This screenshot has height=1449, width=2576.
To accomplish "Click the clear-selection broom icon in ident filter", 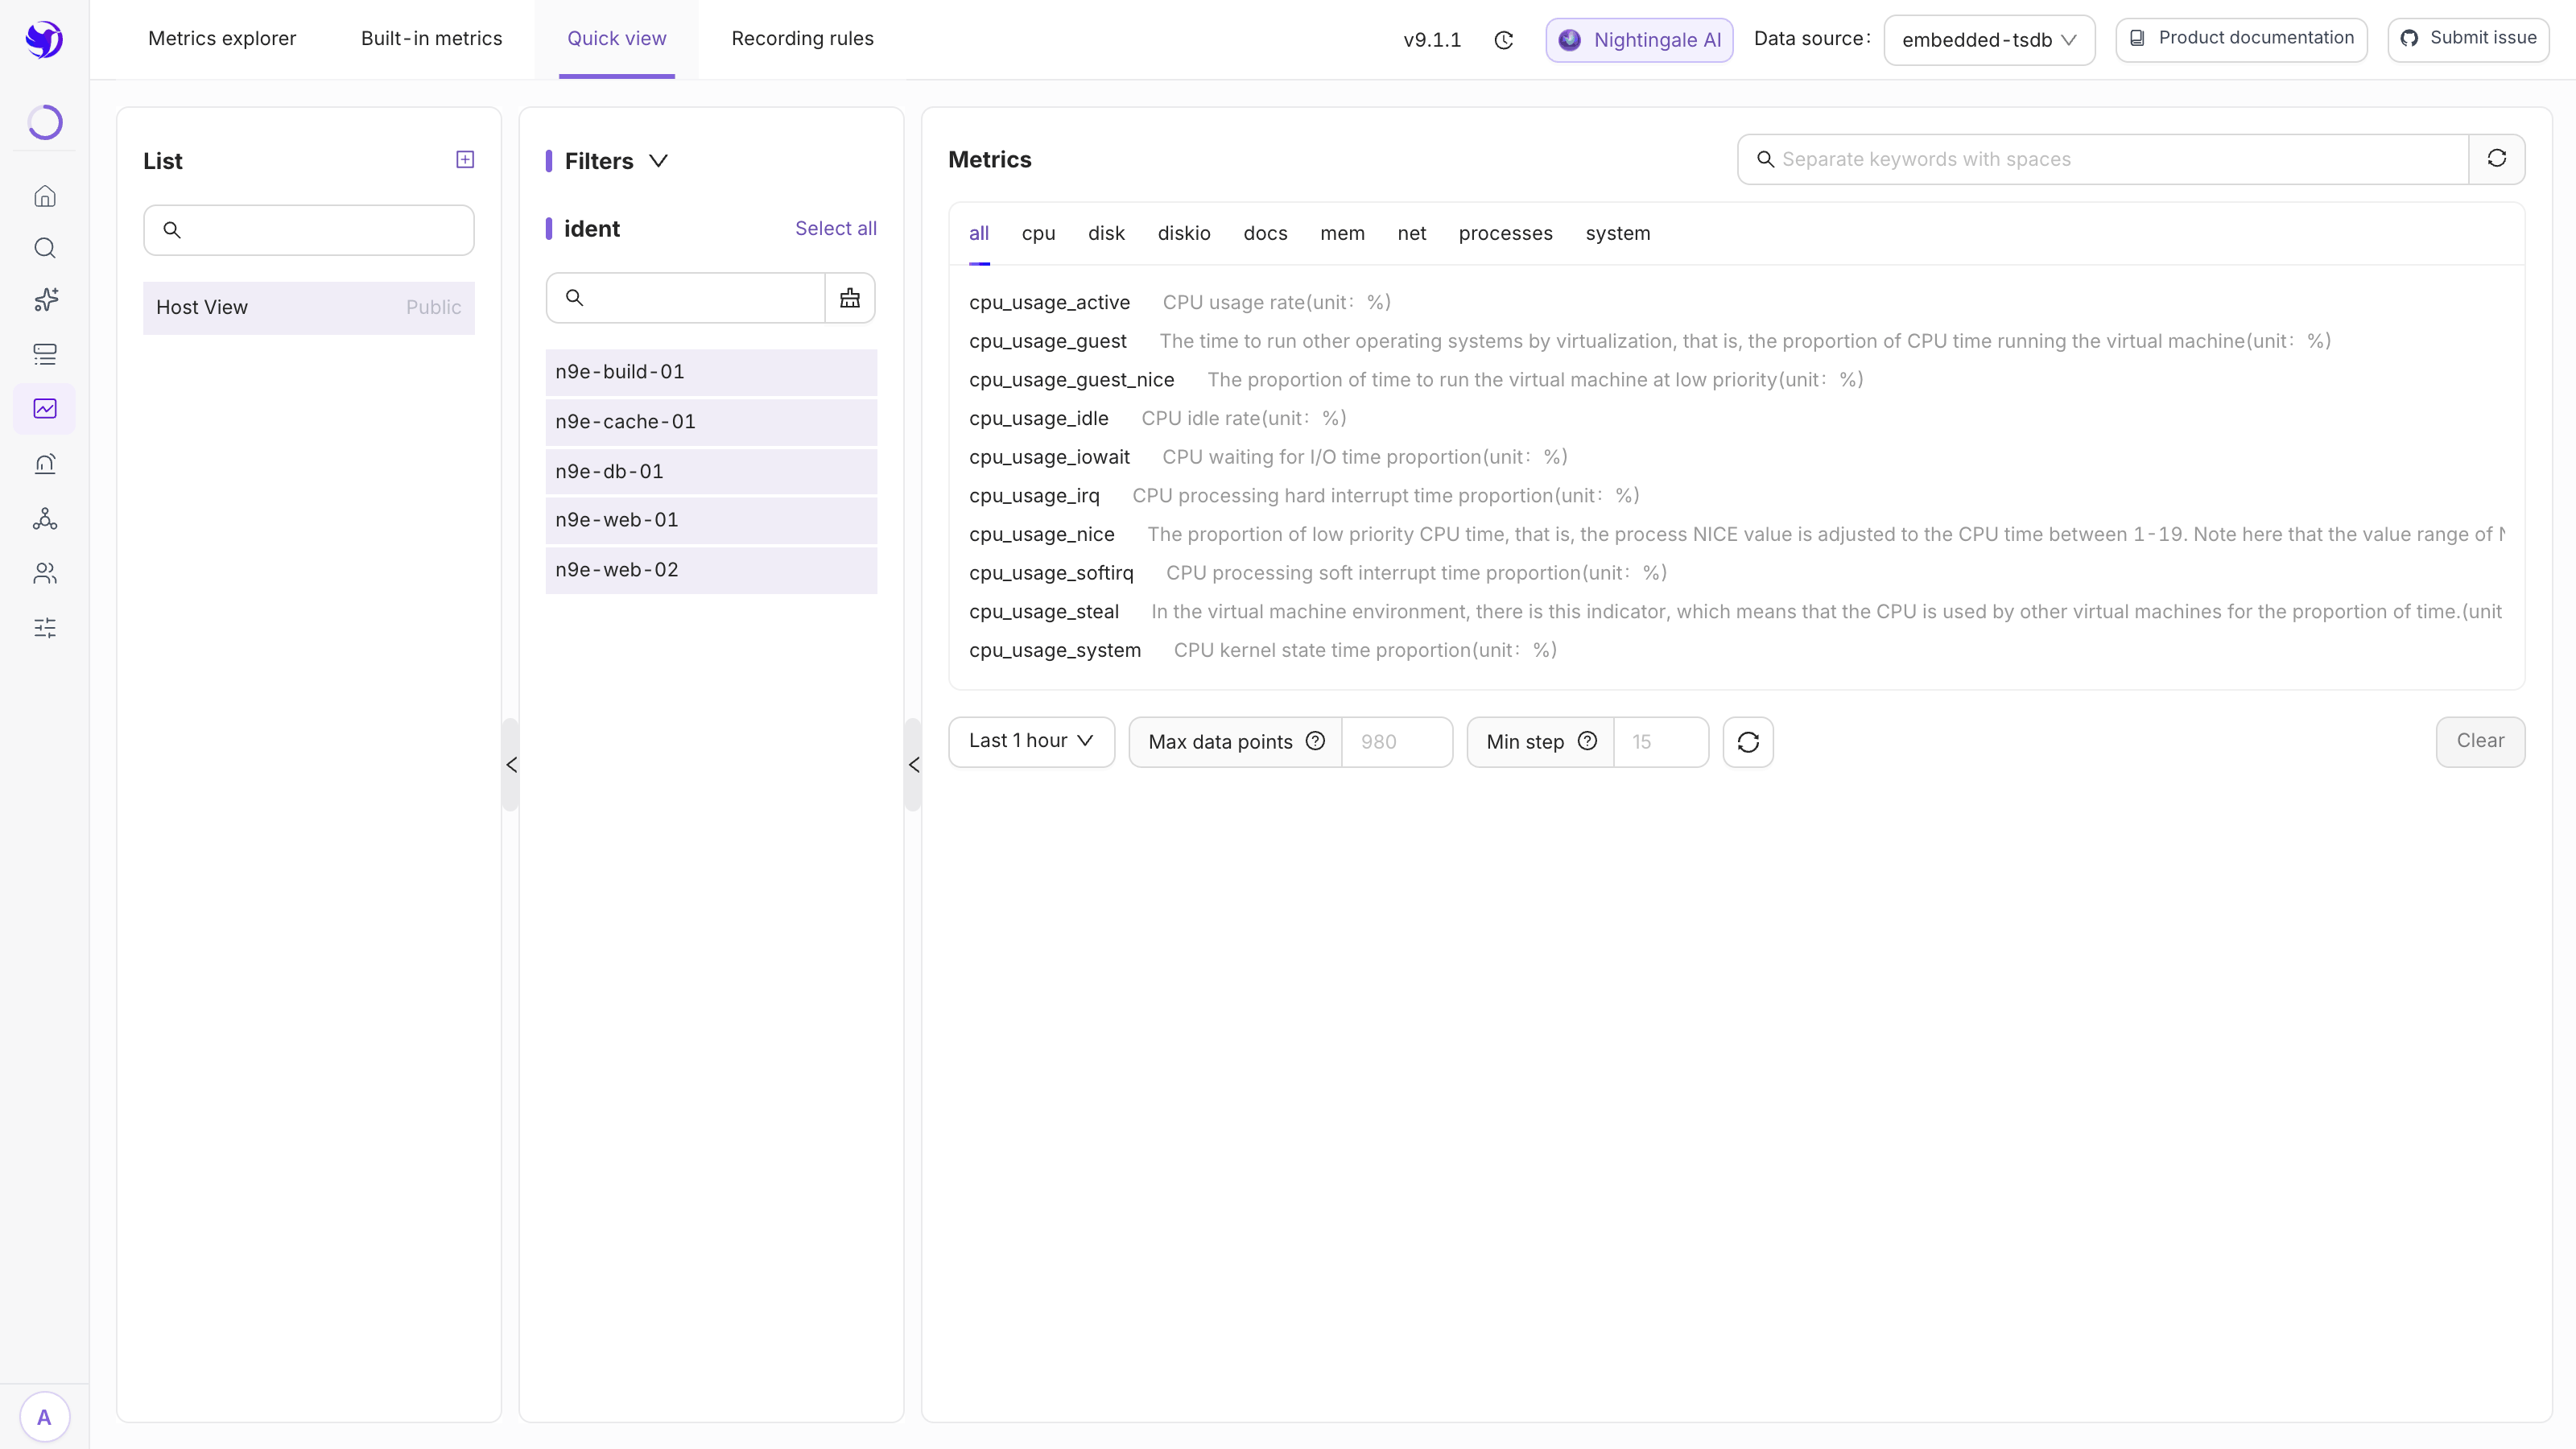I will (x=850, y=298).
